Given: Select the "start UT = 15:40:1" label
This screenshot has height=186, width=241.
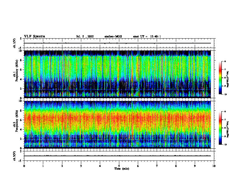Looking at the screenshot, I should click(147, 36).
